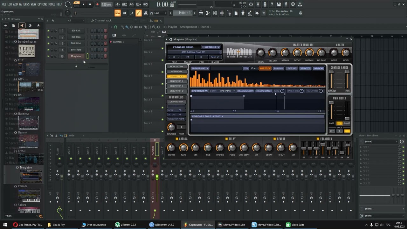The image size is (407, 229).
Task: Open the BREAKPOINT dropdown
Action: click(200, 68)
